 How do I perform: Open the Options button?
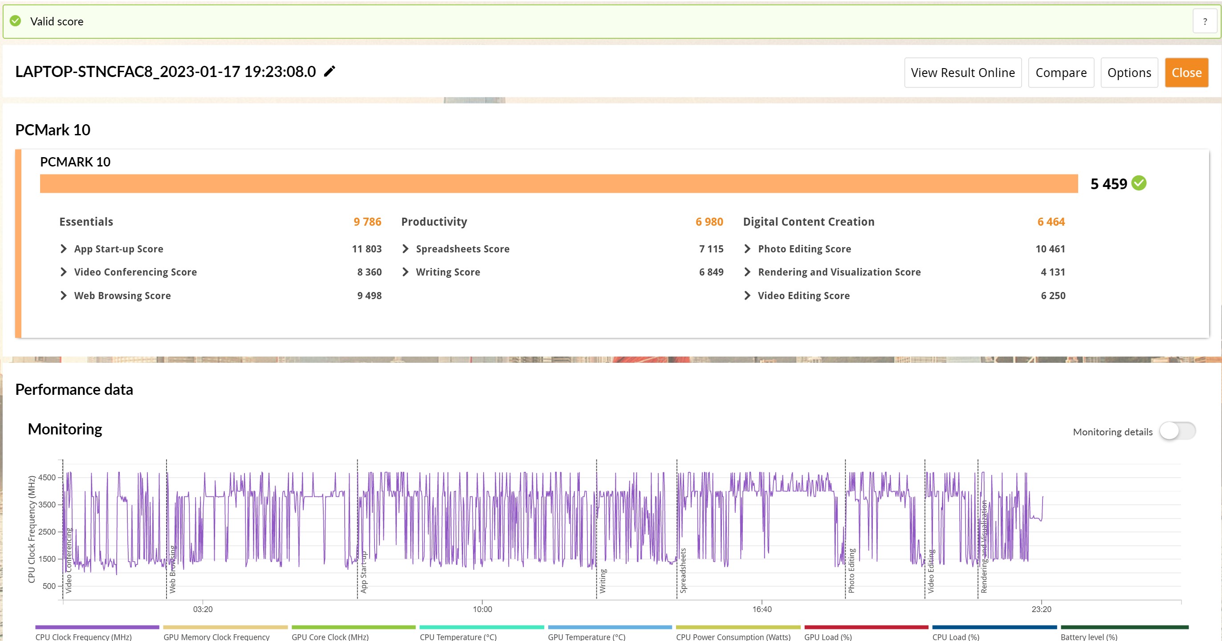(1129, 73)
